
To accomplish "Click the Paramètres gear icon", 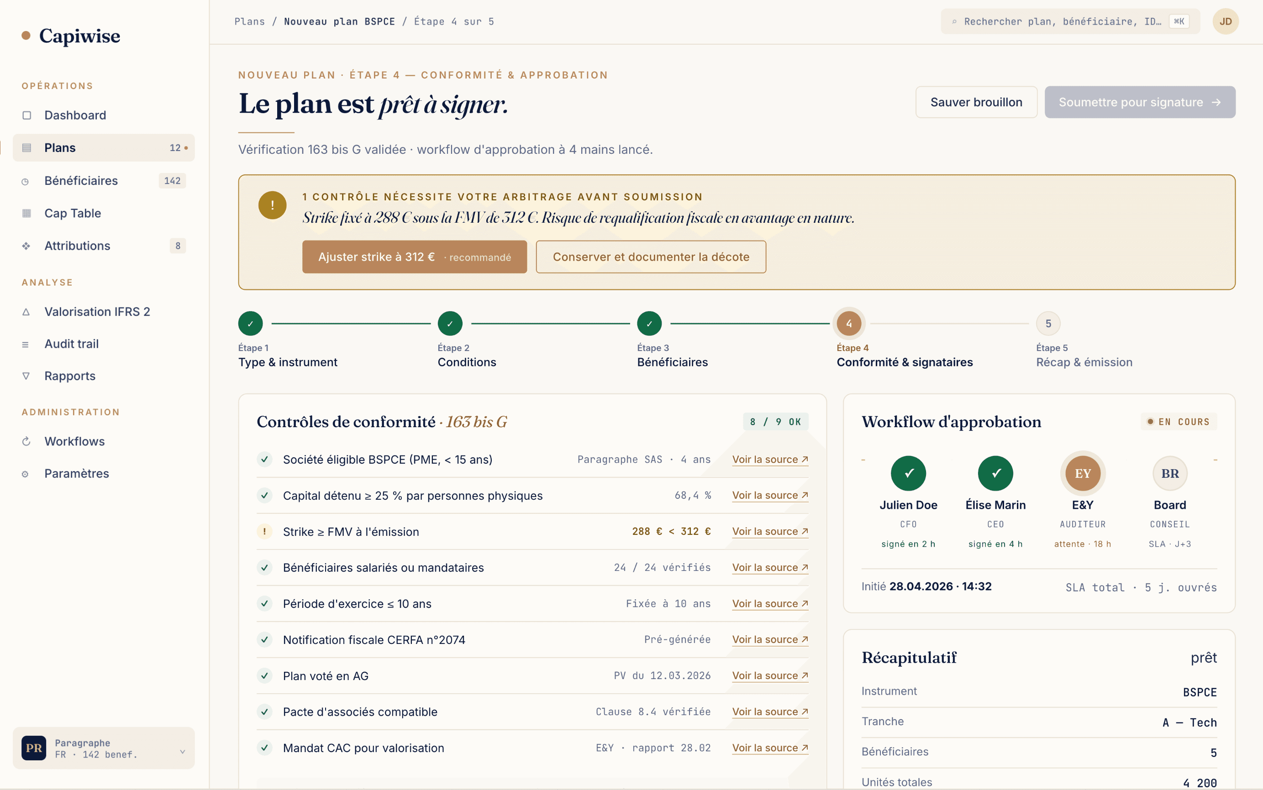I will click(x=25, y=475).
